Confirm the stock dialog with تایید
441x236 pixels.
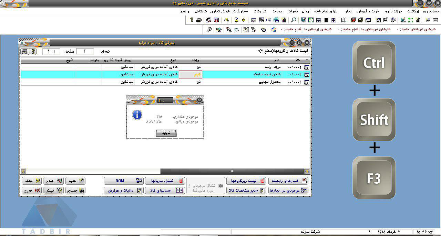click(166, 133)
